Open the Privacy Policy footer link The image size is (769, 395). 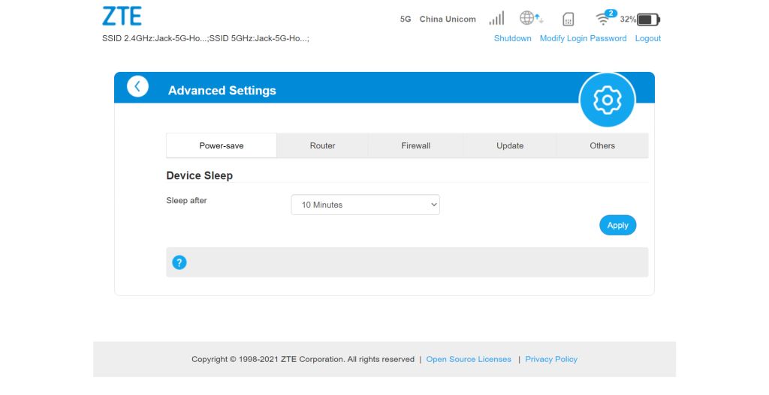pyautogui.click(x=551, y=359)
